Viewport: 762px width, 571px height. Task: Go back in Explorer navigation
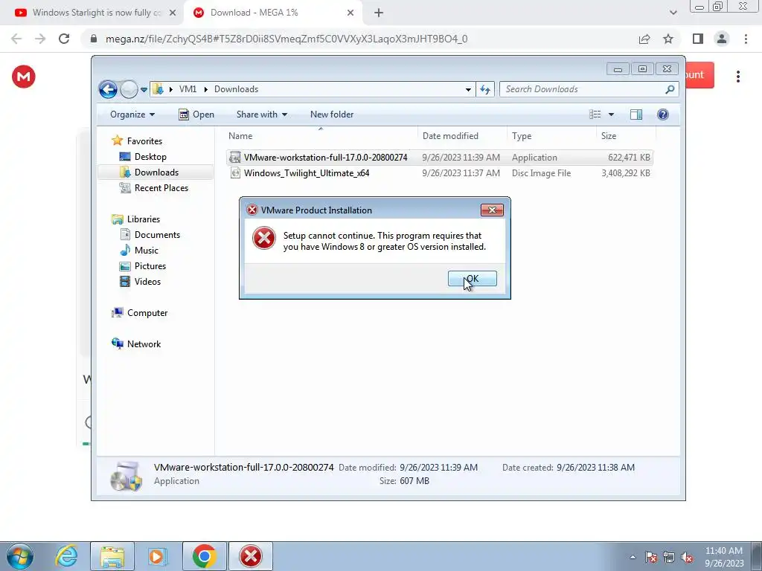[108, 89]
